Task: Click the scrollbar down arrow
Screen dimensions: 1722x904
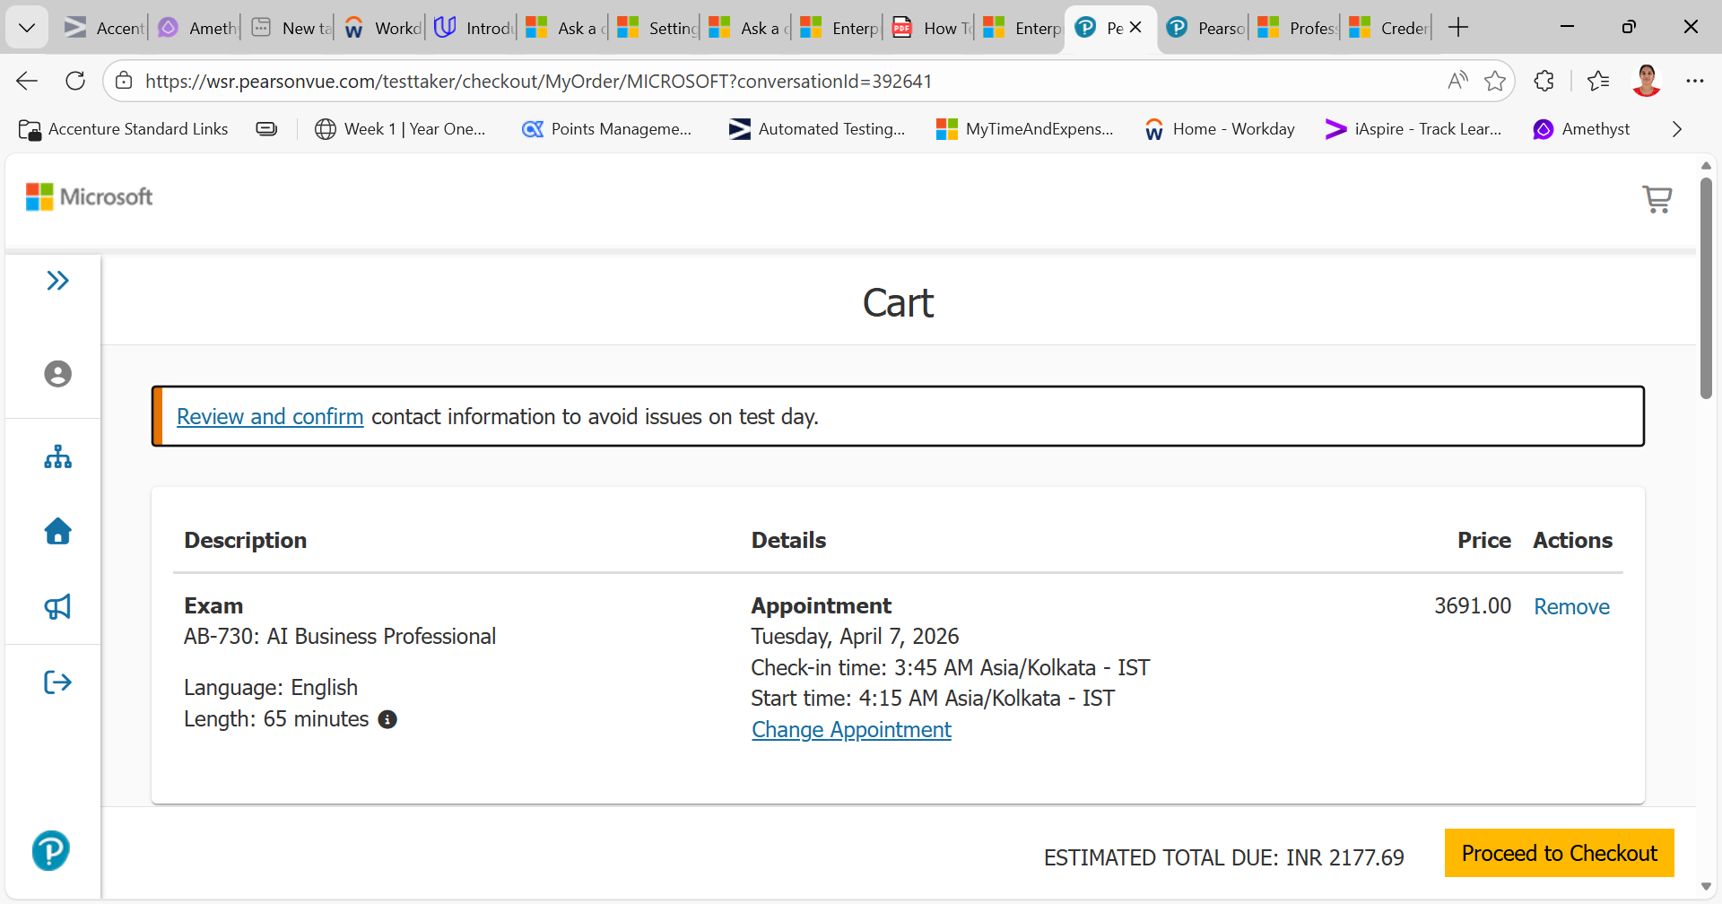Action: (1706, 887)
